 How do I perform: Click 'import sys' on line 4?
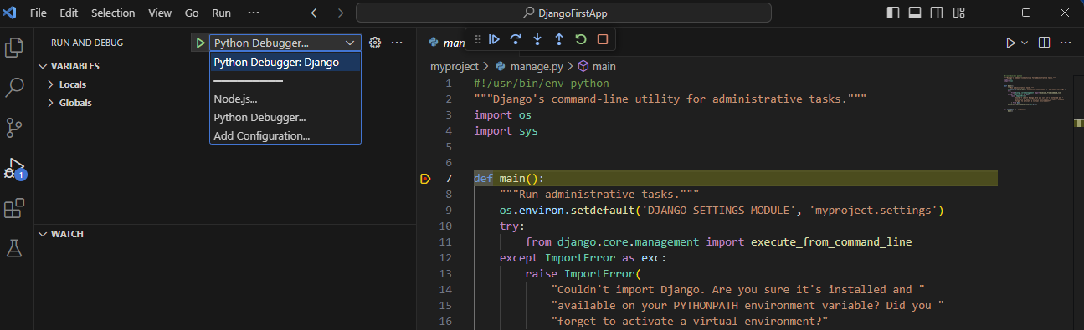506,131
